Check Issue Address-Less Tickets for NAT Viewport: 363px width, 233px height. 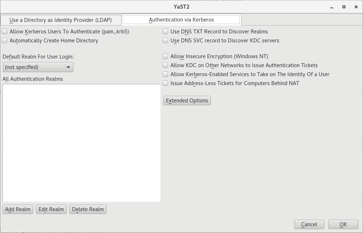point(165,83)
